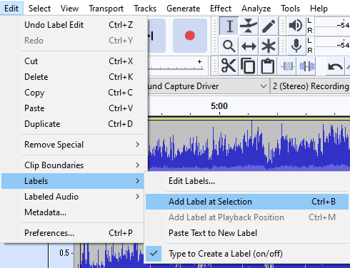This screenshot has width=350, height=268.
Task: Click the Trim audio toolbar icon
Action: tap(287, 66)
